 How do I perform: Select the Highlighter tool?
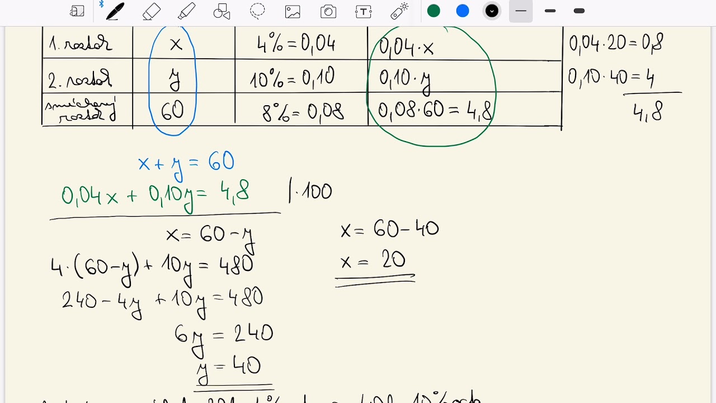[187, 11]
